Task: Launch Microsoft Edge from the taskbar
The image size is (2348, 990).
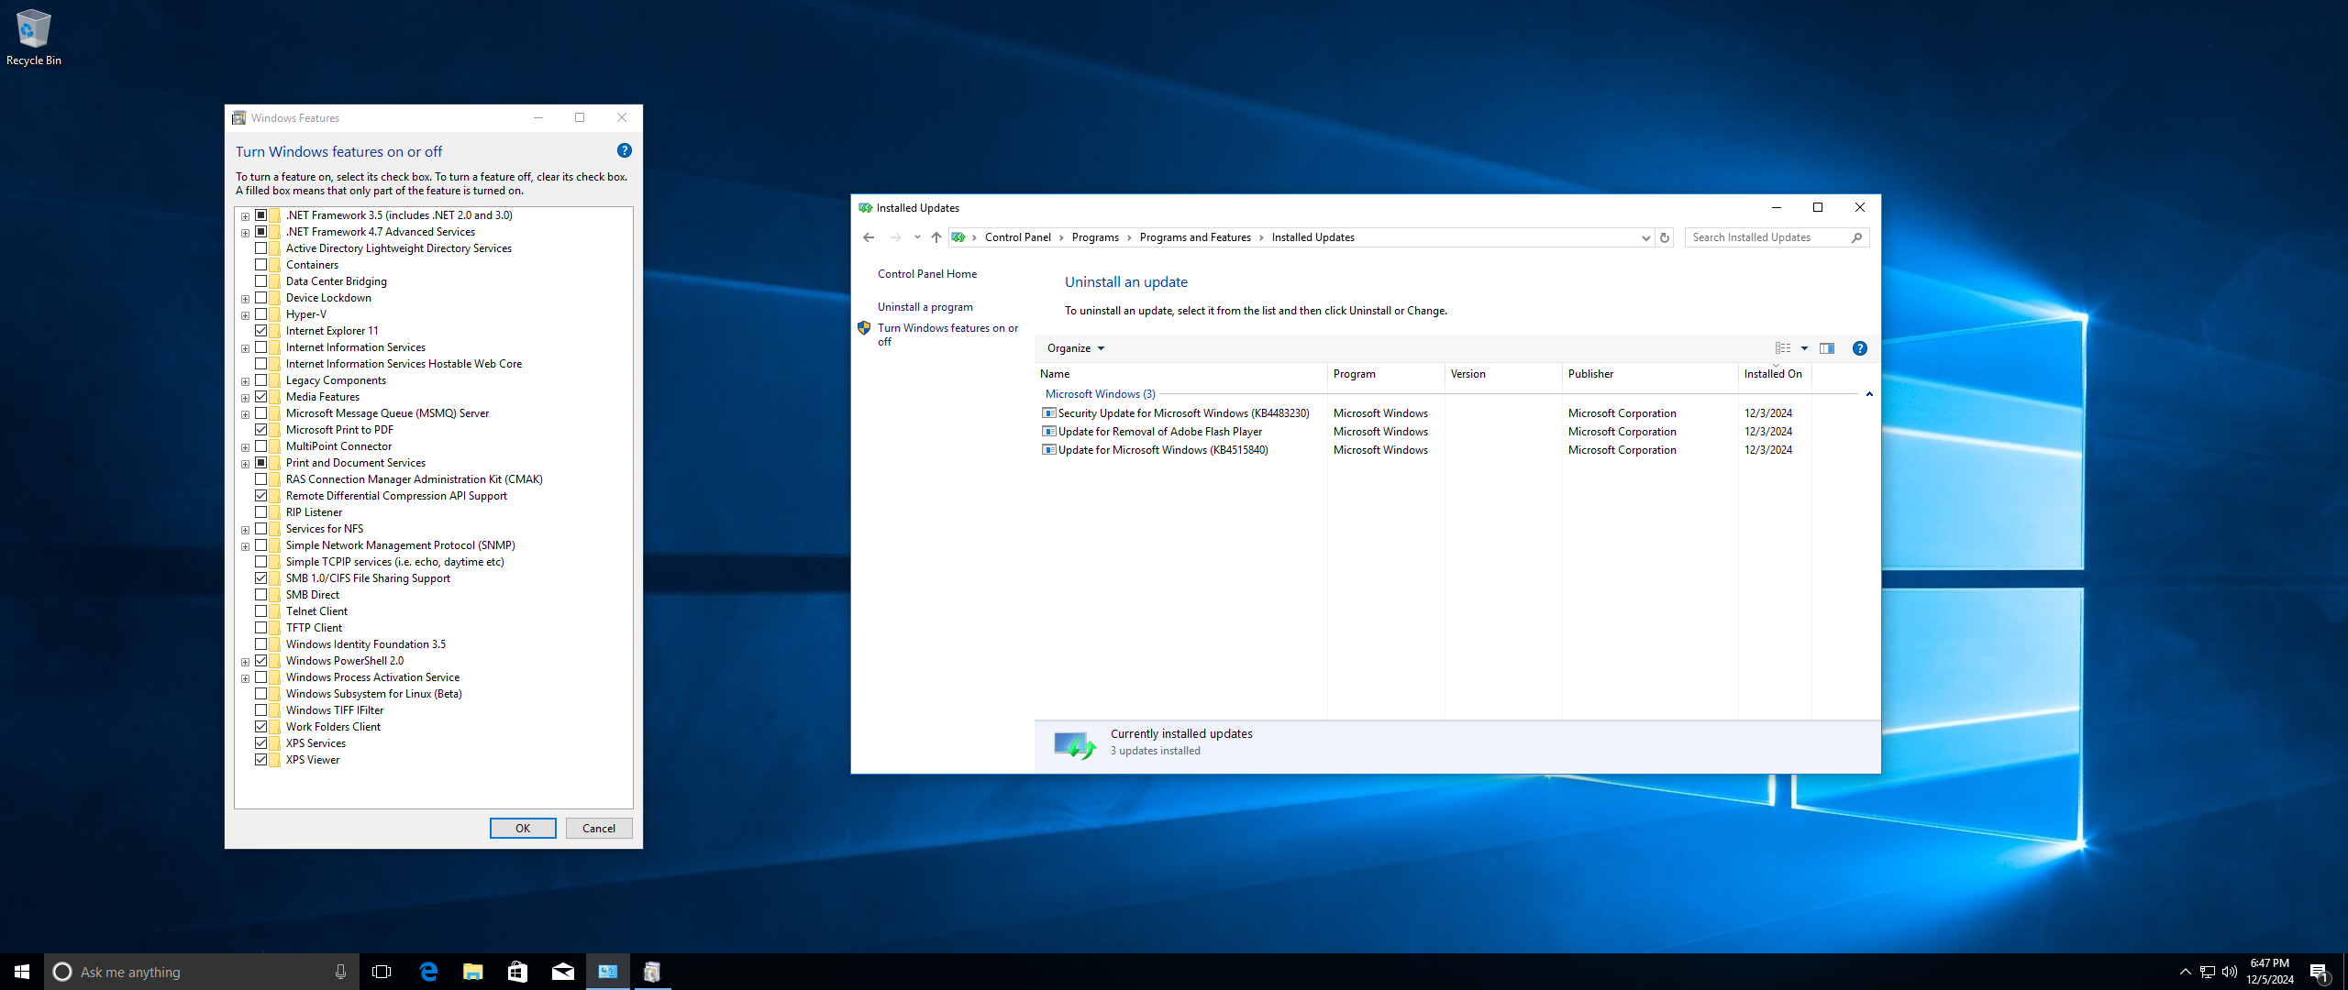Action: [427, 972]
